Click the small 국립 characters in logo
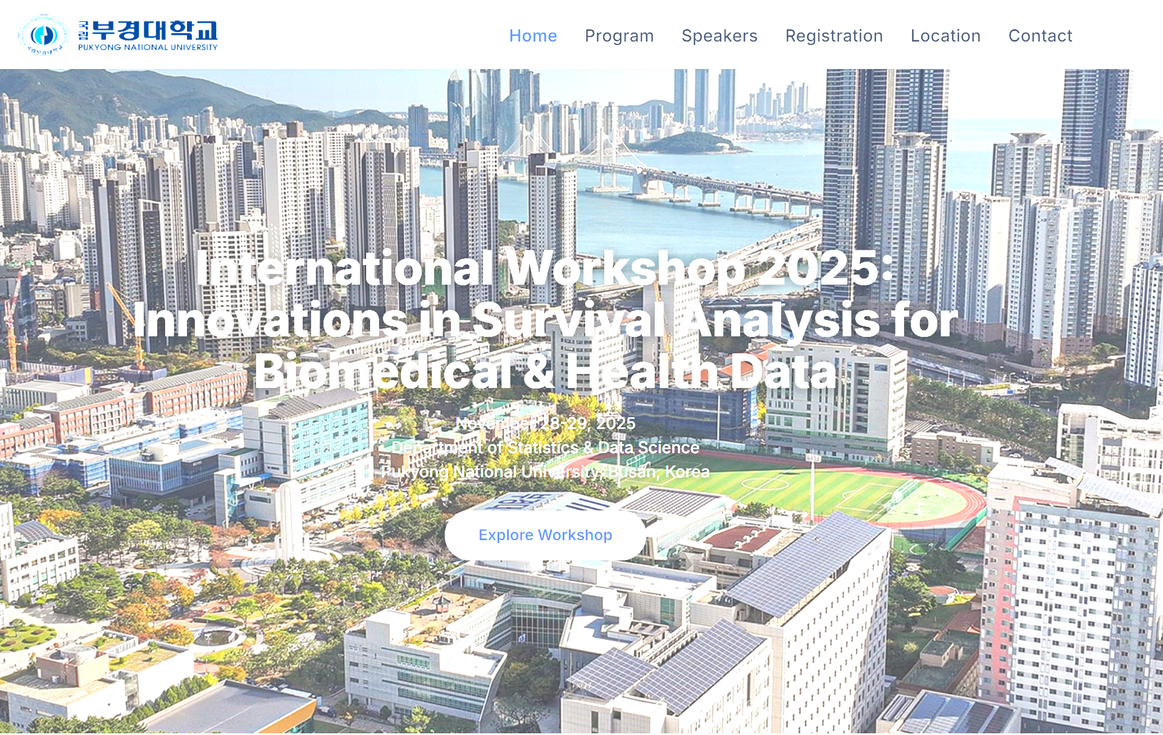The image size is (1163, 735). (83, 30)
